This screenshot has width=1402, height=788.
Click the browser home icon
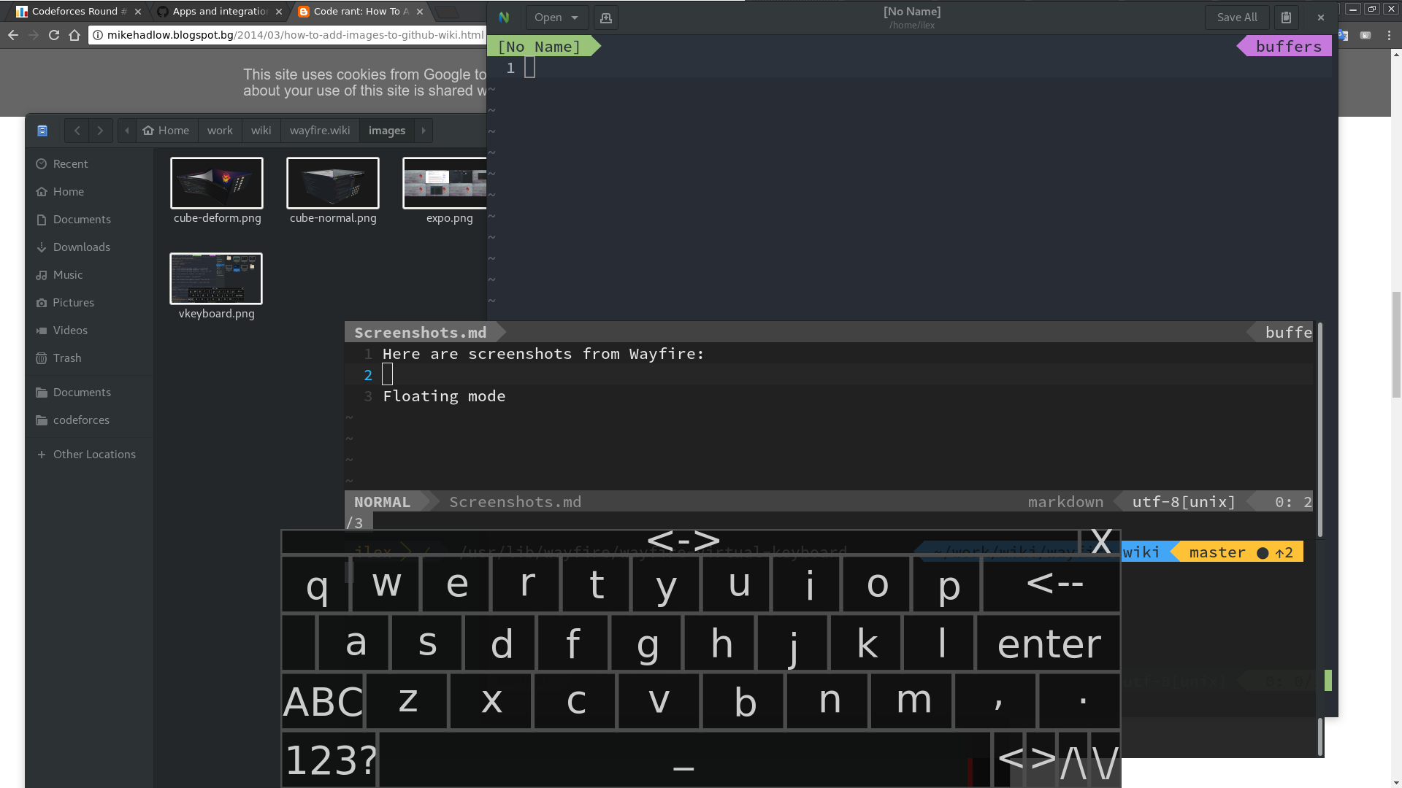click(x=74, y=35)
